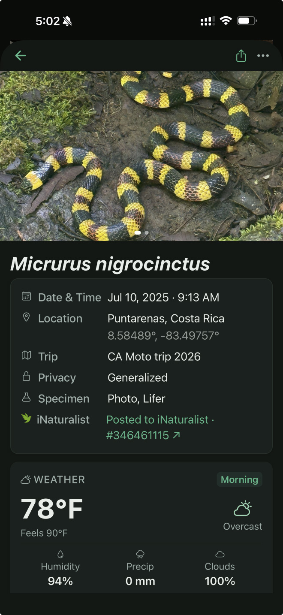Tap the iNaturalist bird logo
Viewport: 283px width, 615px height.
coord(26,418)
